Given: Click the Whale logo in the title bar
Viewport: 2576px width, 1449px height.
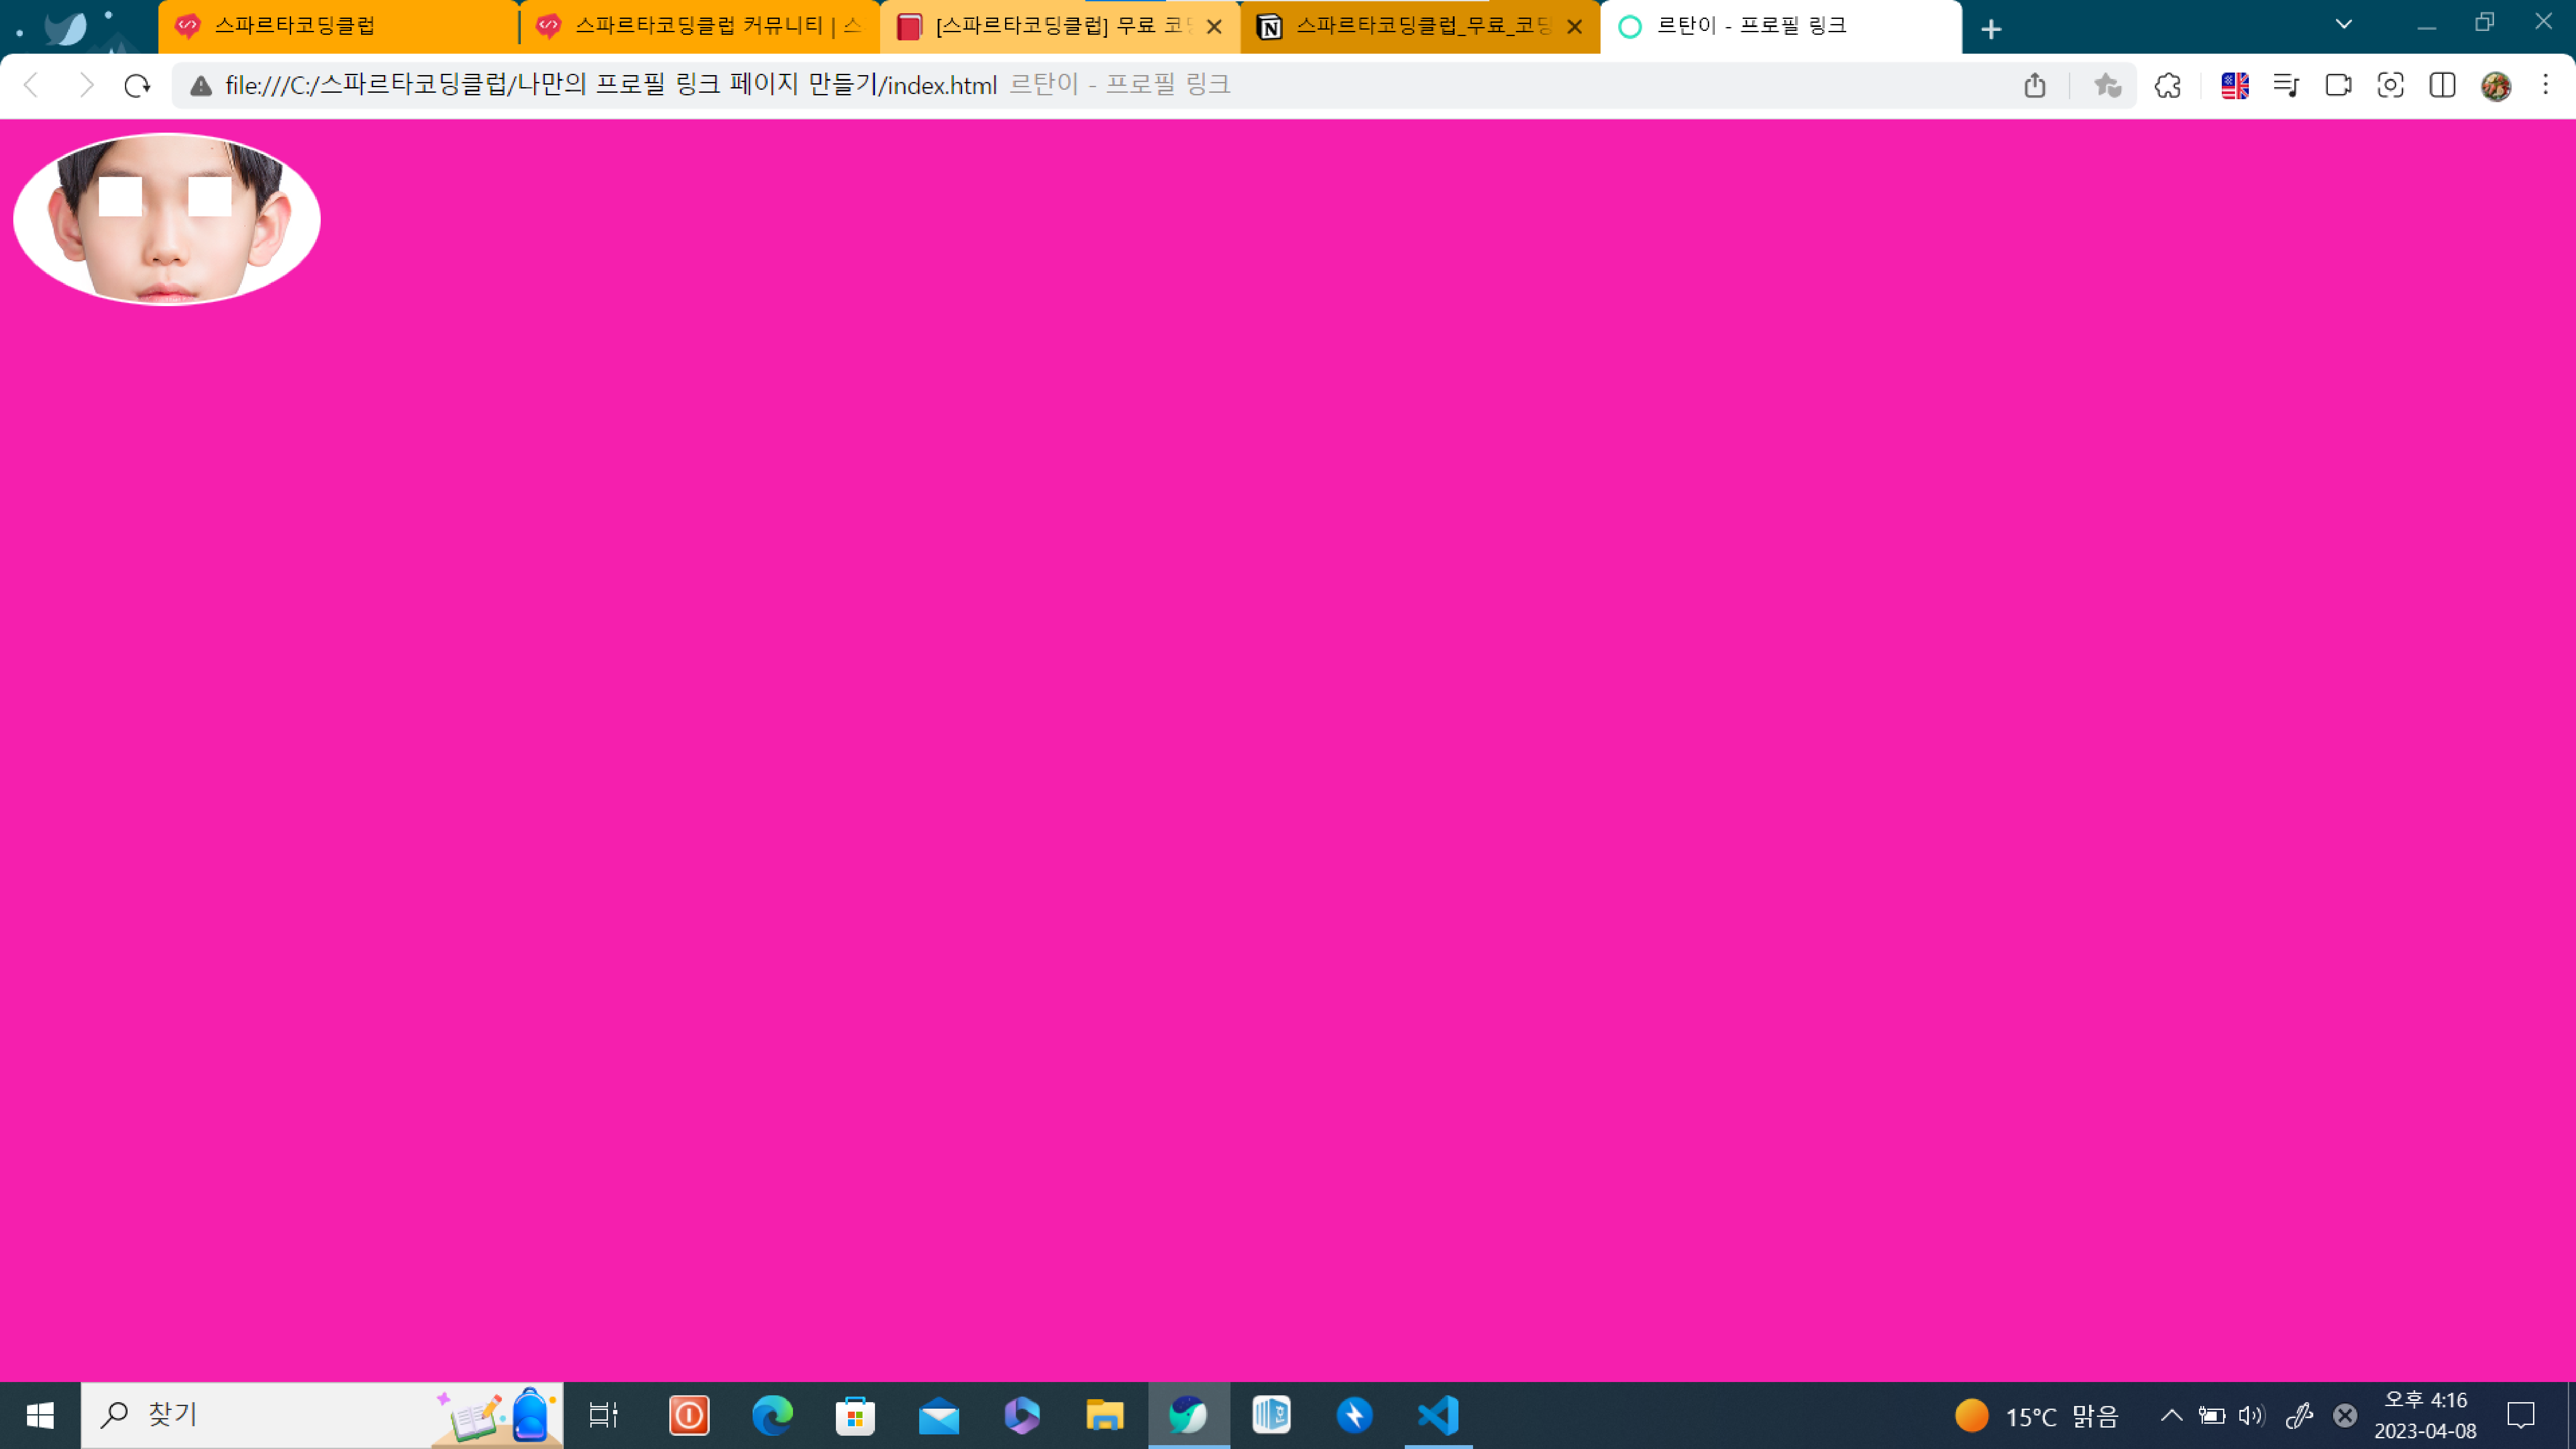Looking at the screenshot, I should pyautogui.click(x=66, y=27).
